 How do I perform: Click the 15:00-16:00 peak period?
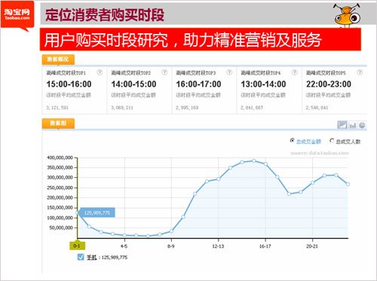[x=69, y=84]
